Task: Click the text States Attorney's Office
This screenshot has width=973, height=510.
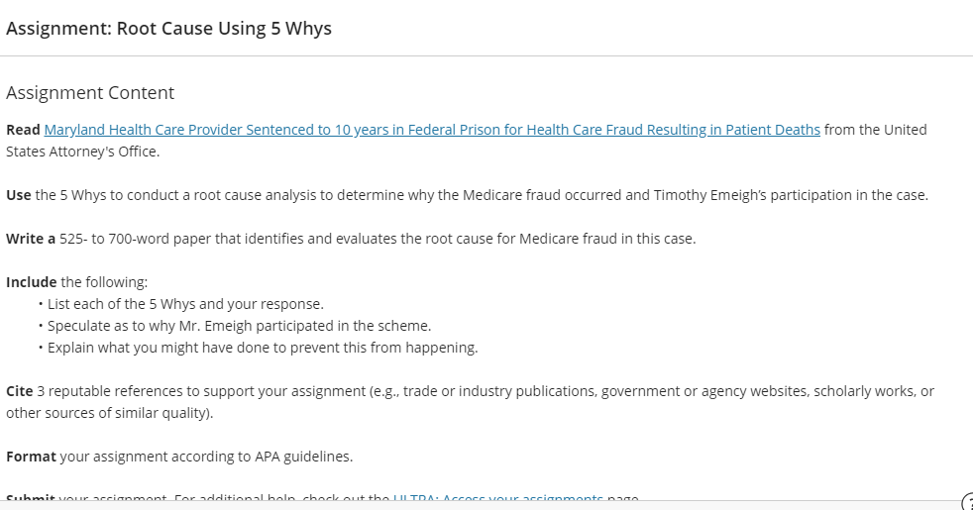Action: coord(82,152)
